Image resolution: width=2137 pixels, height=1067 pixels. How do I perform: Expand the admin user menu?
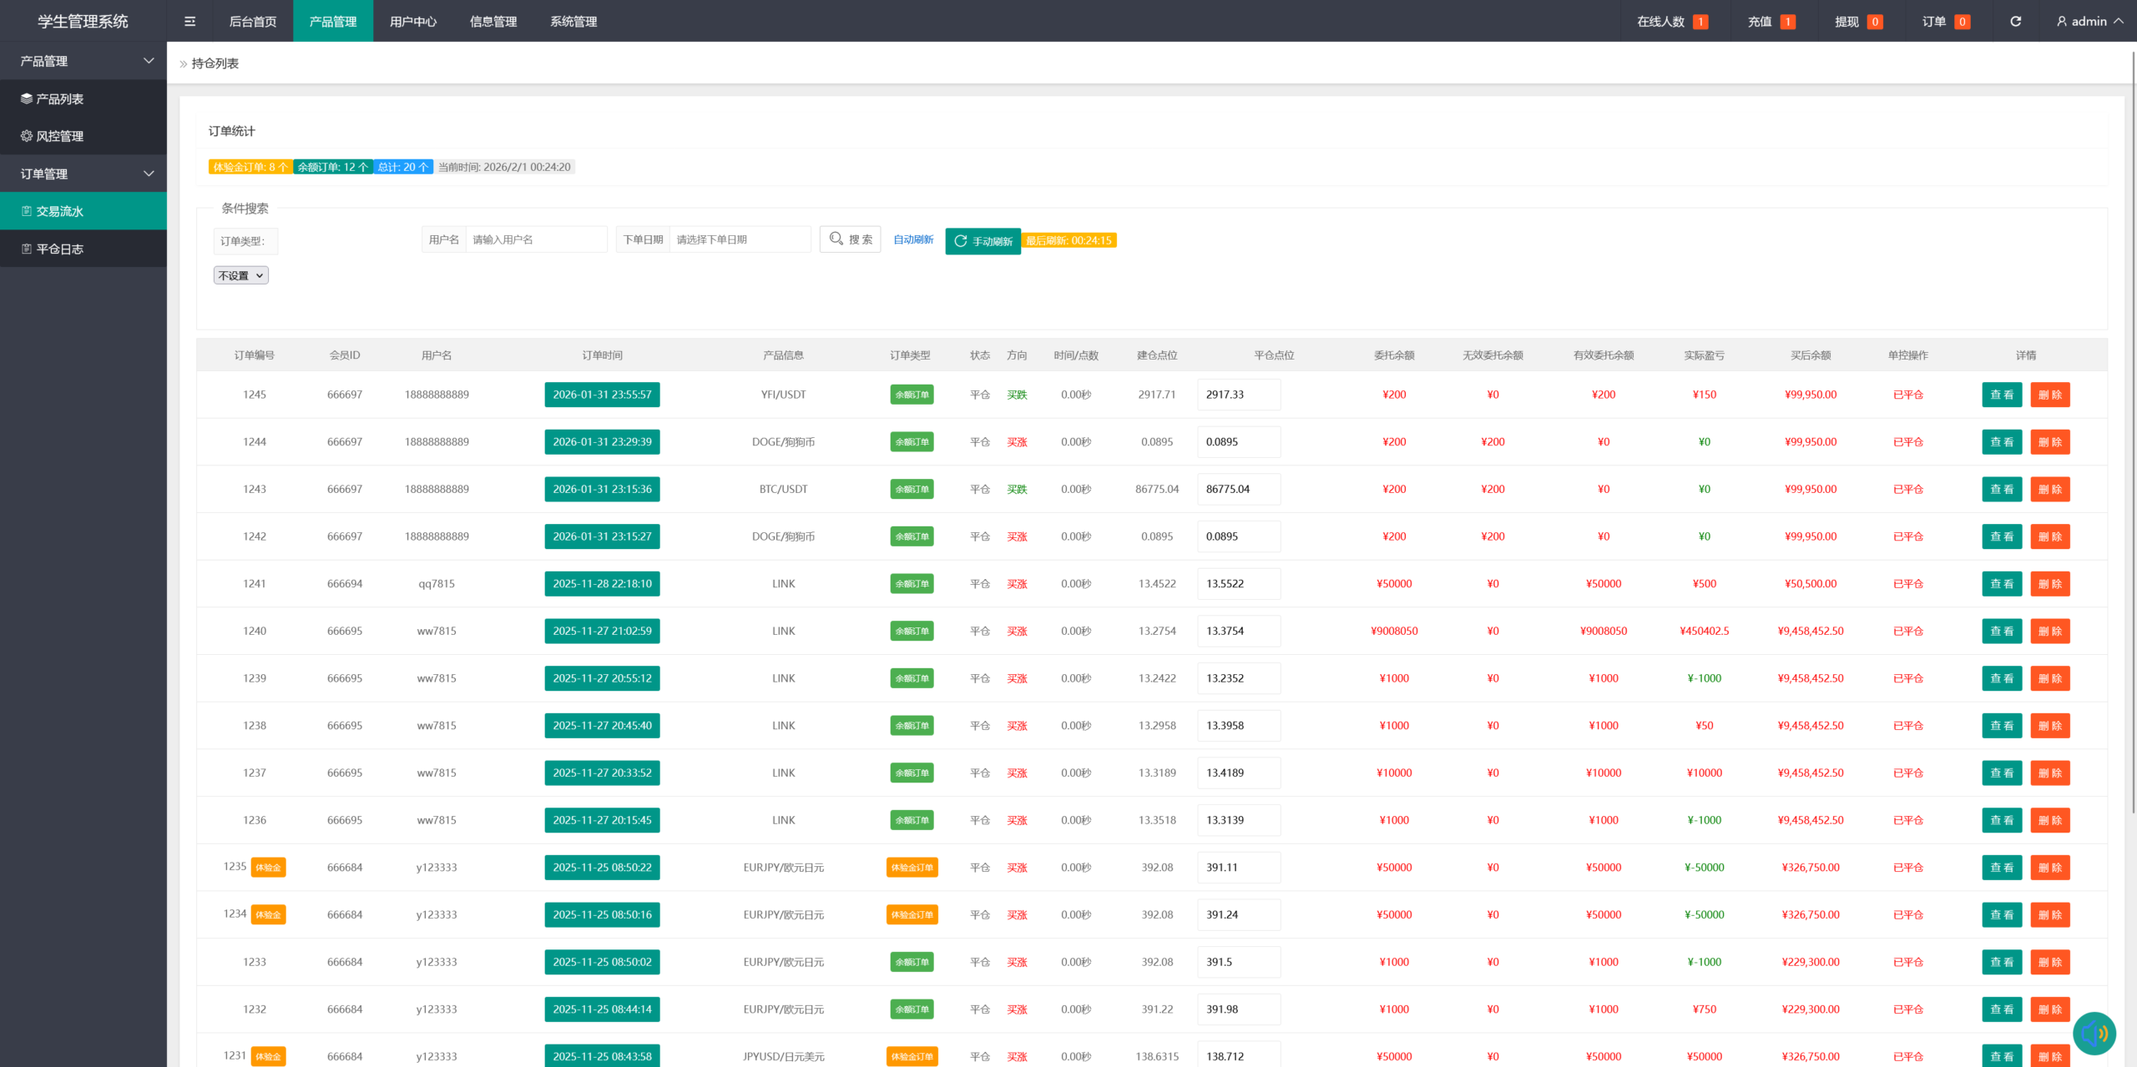pos(2089,22)
